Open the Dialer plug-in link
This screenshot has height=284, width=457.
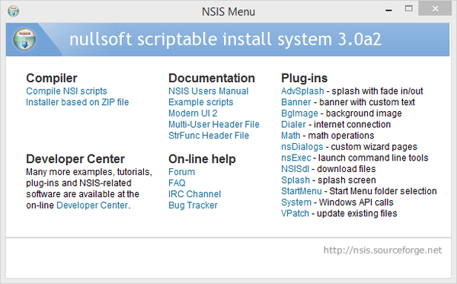pos(293,124)
